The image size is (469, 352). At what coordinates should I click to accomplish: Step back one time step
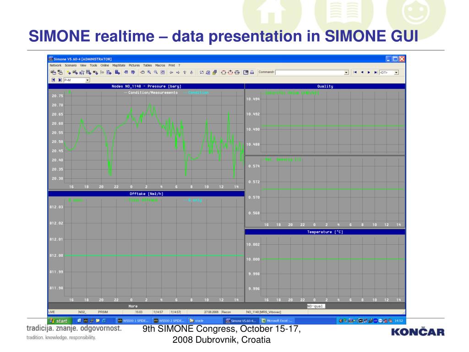click(x=362, y=72)
